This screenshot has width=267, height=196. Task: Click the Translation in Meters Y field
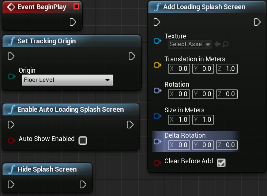203,69
